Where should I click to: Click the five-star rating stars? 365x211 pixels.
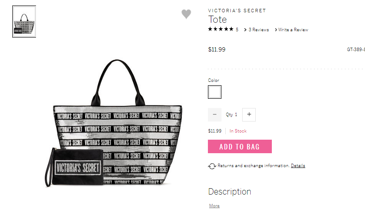221,29
